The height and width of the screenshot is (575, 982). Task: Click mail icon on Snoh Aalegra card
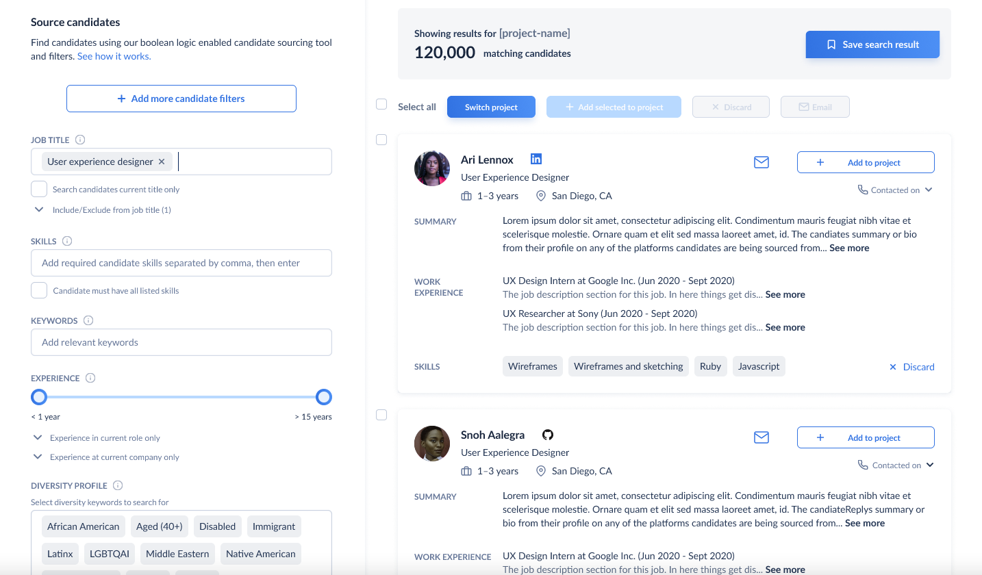click(x=761, y=437)
